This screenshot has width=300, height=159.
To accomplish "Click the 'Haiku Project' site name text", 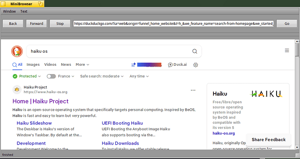I will [35, 87].
